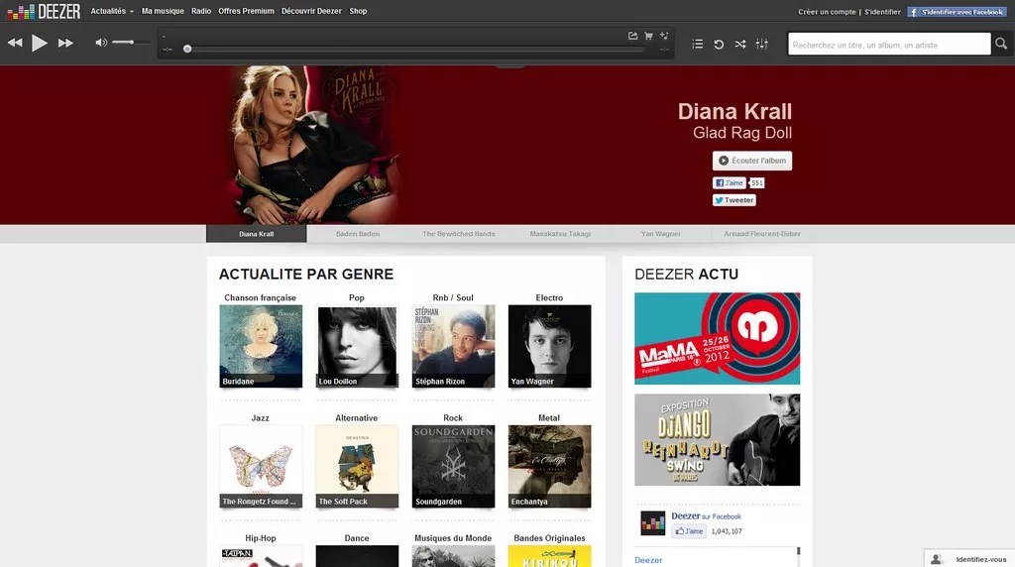
Task: Toggle shuffle mode icon
Action: point(739,44)
